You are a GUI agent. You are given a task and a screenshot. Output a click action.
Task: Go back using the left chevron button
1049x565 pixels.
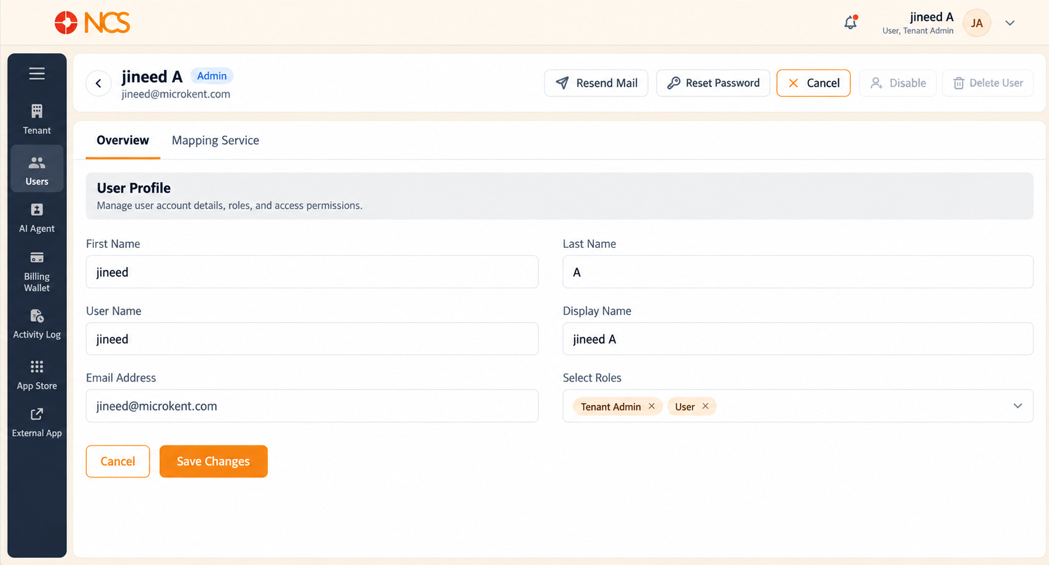(x=98, y=83)
